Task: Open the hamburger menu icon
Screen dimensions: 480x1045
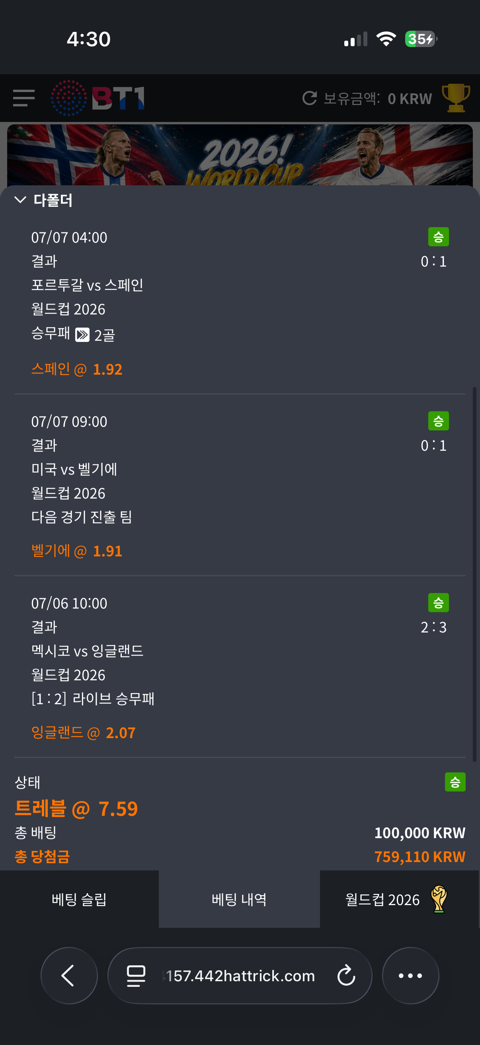Action: (x=23, y=98)
